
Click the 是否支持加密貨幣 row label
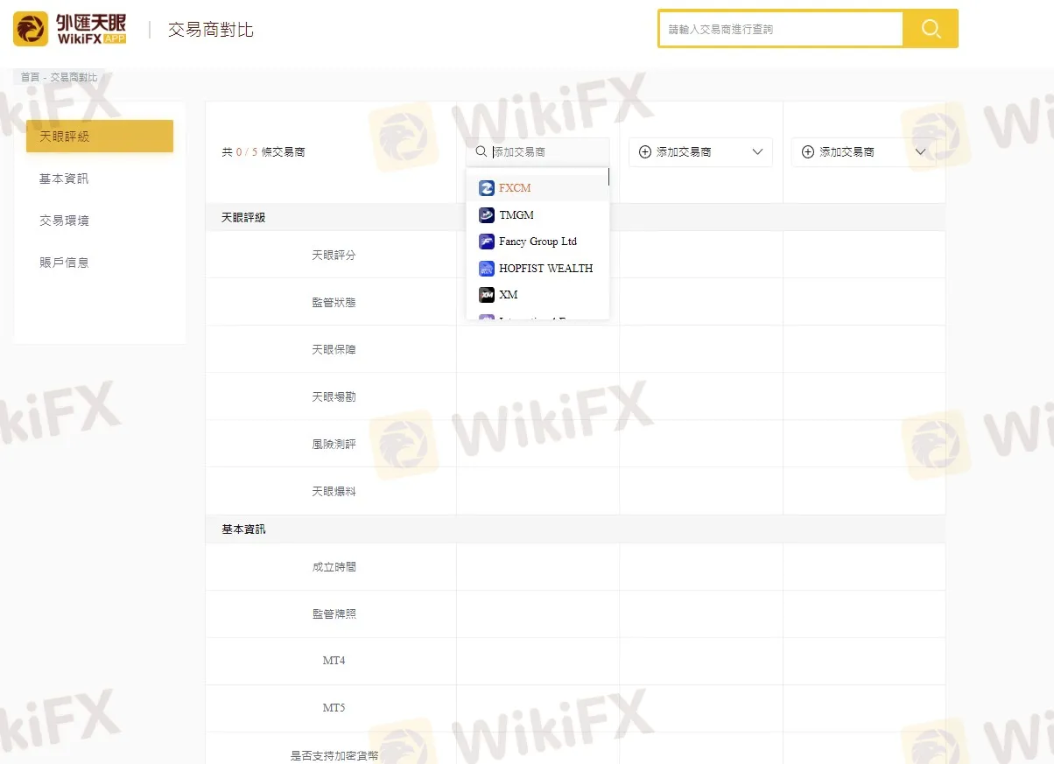pyautogui.click(x=334, y=755)
